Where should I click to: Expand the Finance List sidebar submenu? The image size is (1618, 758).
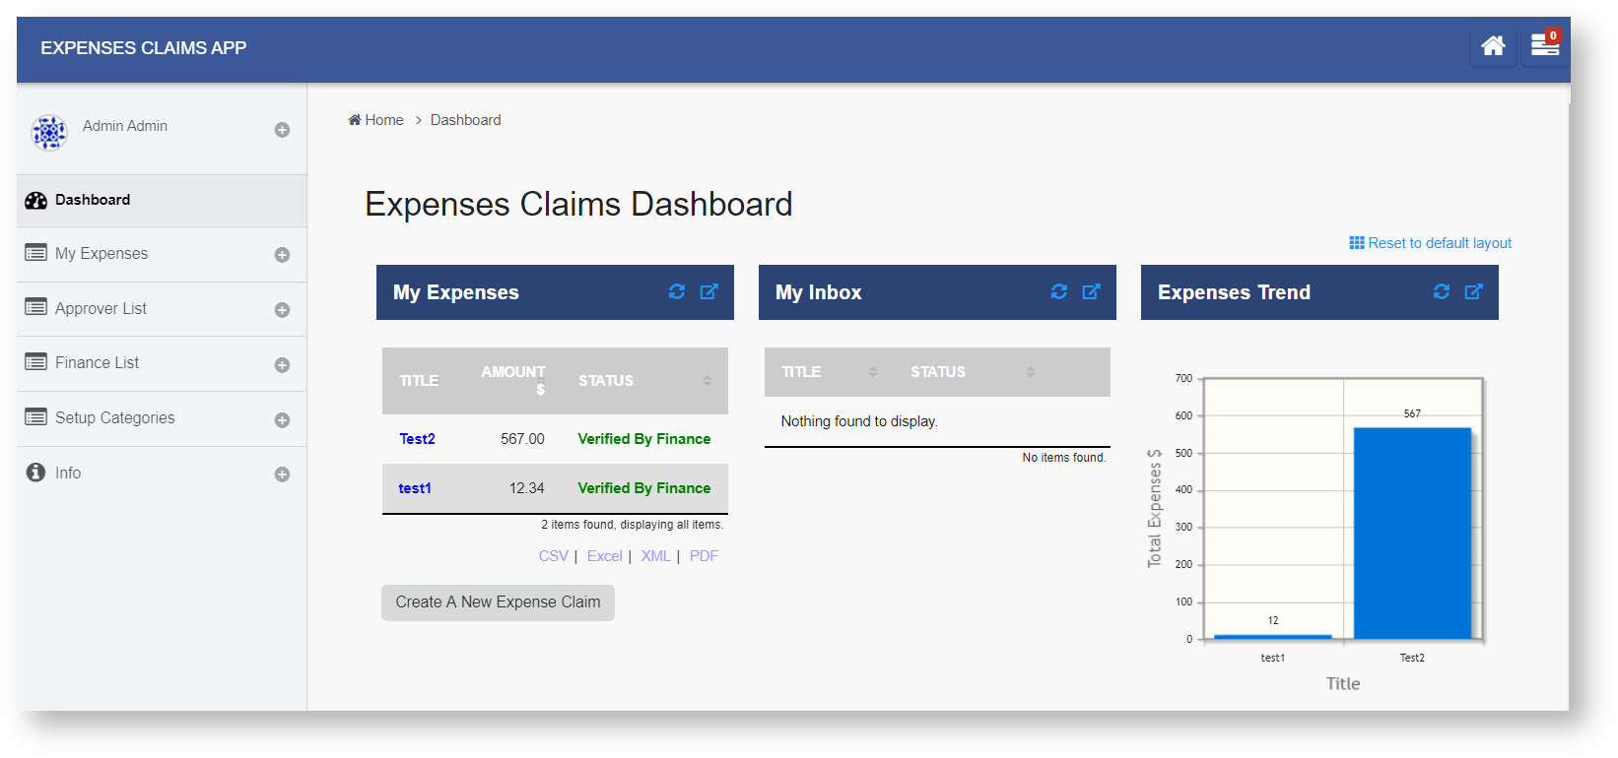pos(282,365)
